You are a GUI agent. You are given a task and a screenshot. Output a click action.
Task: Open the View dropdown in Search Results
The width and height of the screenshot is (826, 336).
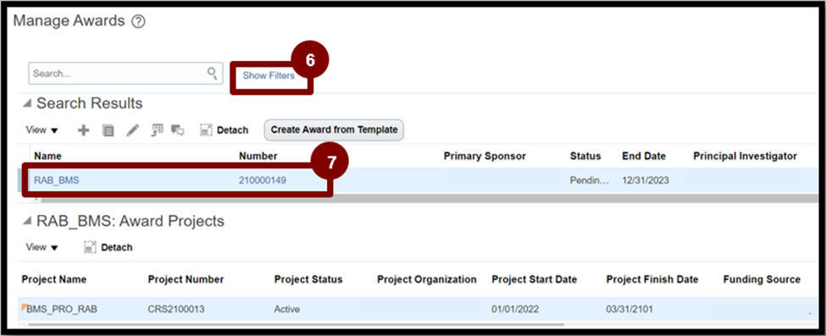[x=42, y=129]
